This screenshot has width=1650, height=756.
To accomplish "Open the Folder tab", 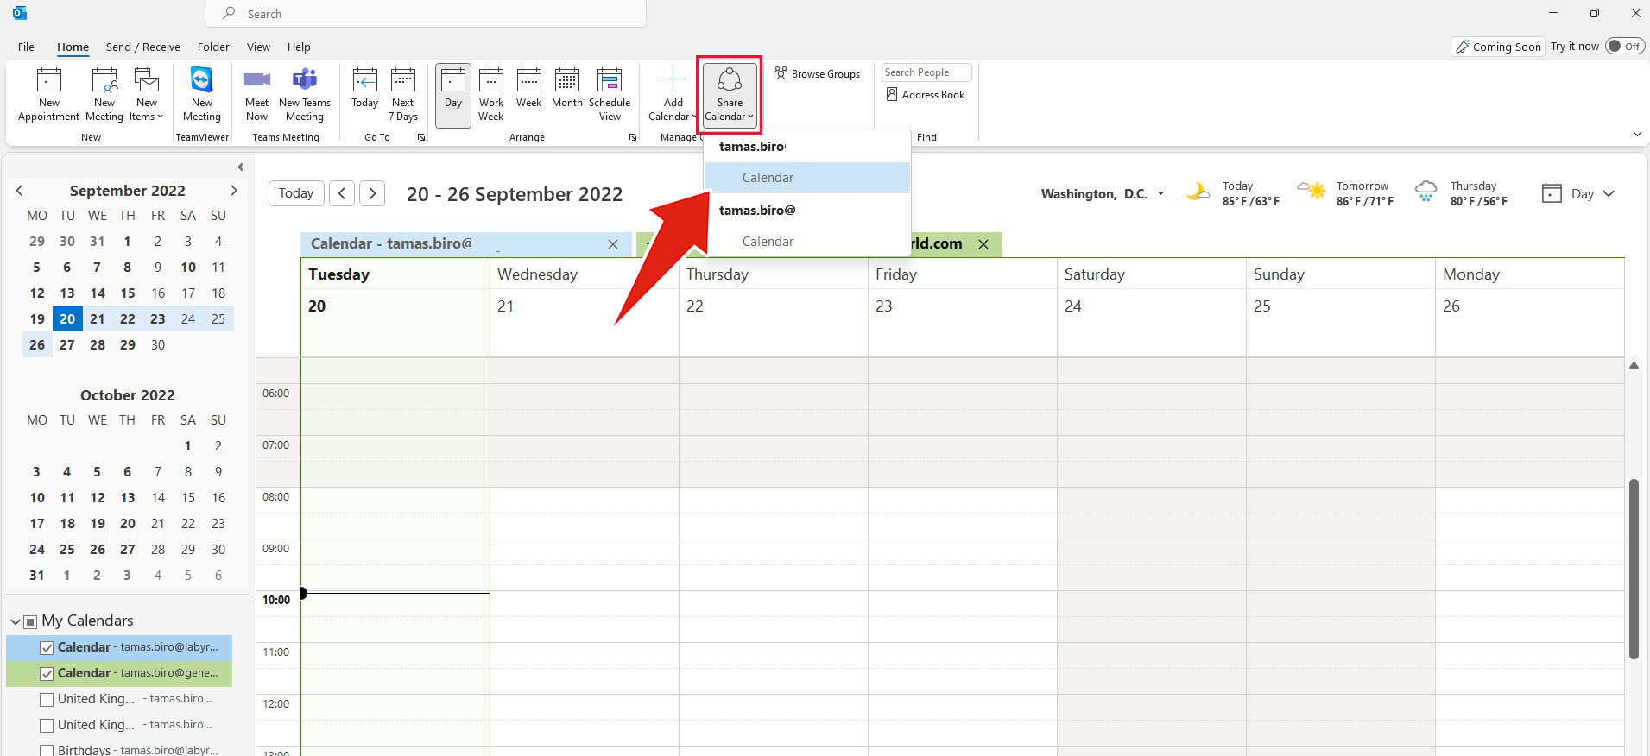I will coord(213,47).
